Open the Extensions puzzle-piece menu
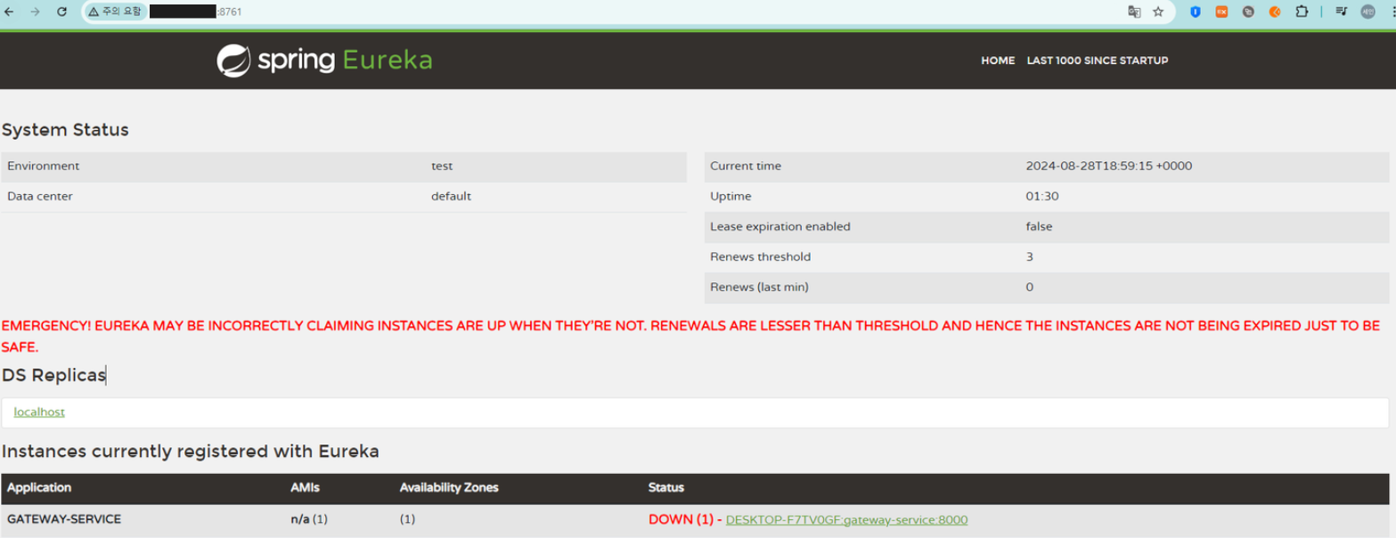 pos(1302,12)
